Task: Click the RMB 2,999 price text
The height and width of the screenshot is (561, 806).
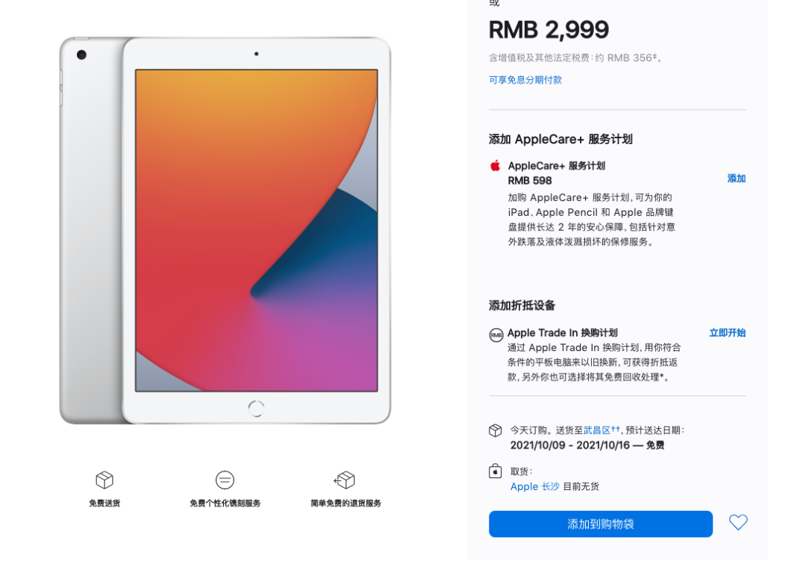Action: point(549,30)
